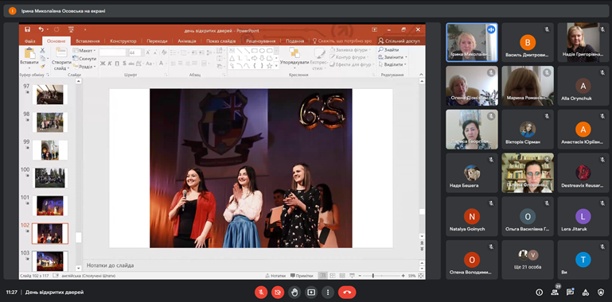The width and height of the screenshot is (612, 302).
Task: Click the Скинути reset button
Action: (84, 59)
